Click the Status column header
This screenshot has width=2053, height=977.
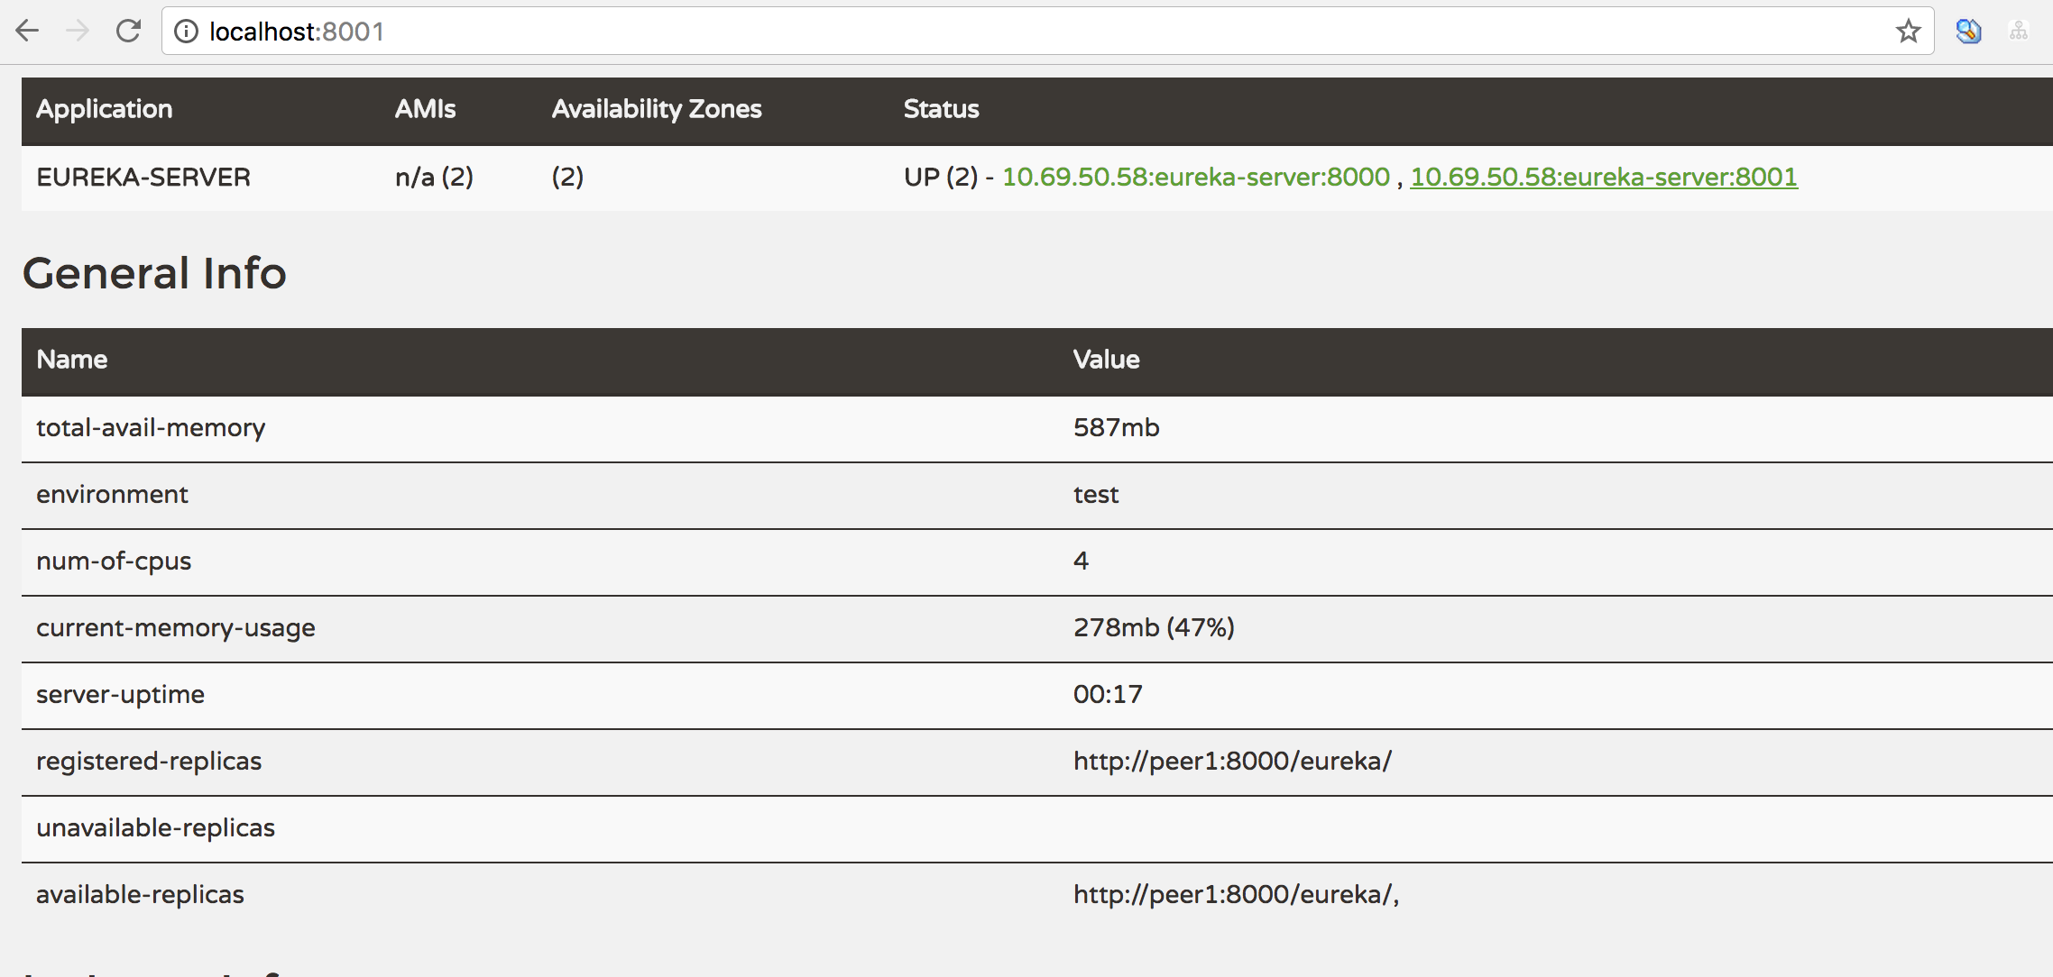pos(941,109)
